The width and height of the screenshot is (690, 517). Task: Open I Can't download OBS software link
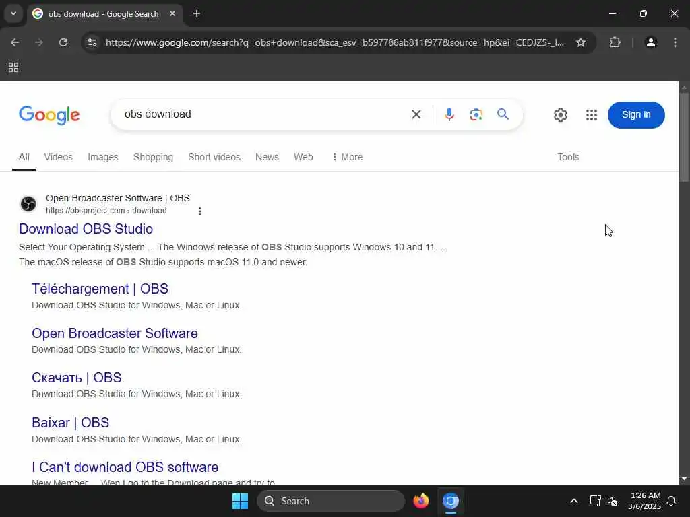click(x=125, y=467)
